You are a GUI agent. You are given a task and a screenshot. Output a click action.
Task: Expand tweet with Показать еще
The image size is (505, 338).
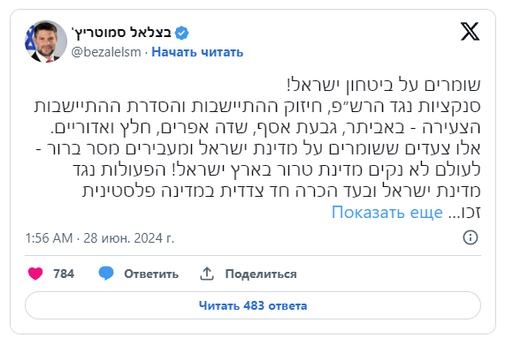(x=387, y=212)
